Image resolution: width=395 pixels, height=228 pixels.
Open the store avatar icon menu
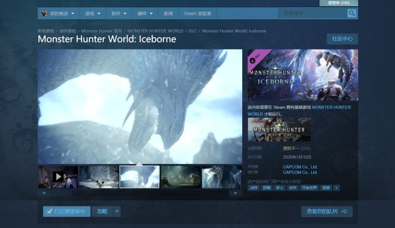[44, 14]
